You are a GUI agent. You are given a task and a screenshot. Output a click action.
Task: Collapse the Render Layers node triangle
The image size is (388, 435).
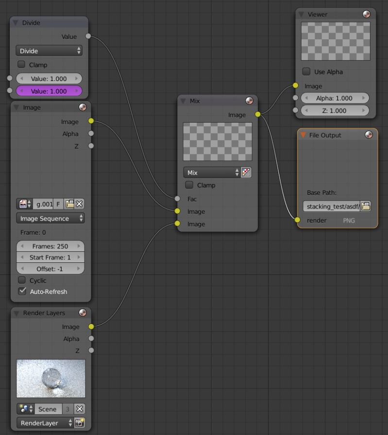click(x=17, y=313)
